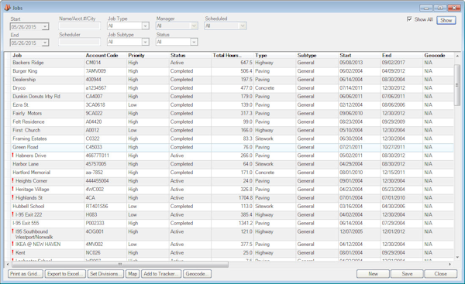
Task: Select the Hartford Memorial job row
Action: [x=232, y=173]
